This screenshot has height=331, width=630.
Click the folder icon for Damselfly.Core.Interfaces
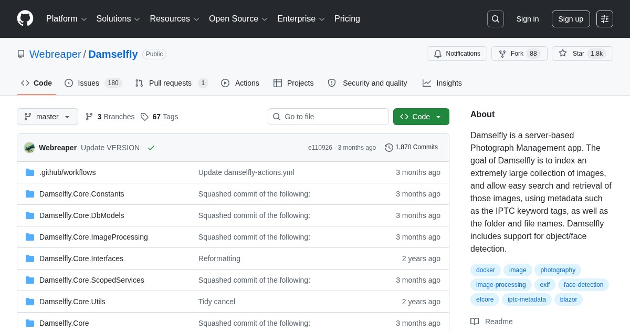30,258
